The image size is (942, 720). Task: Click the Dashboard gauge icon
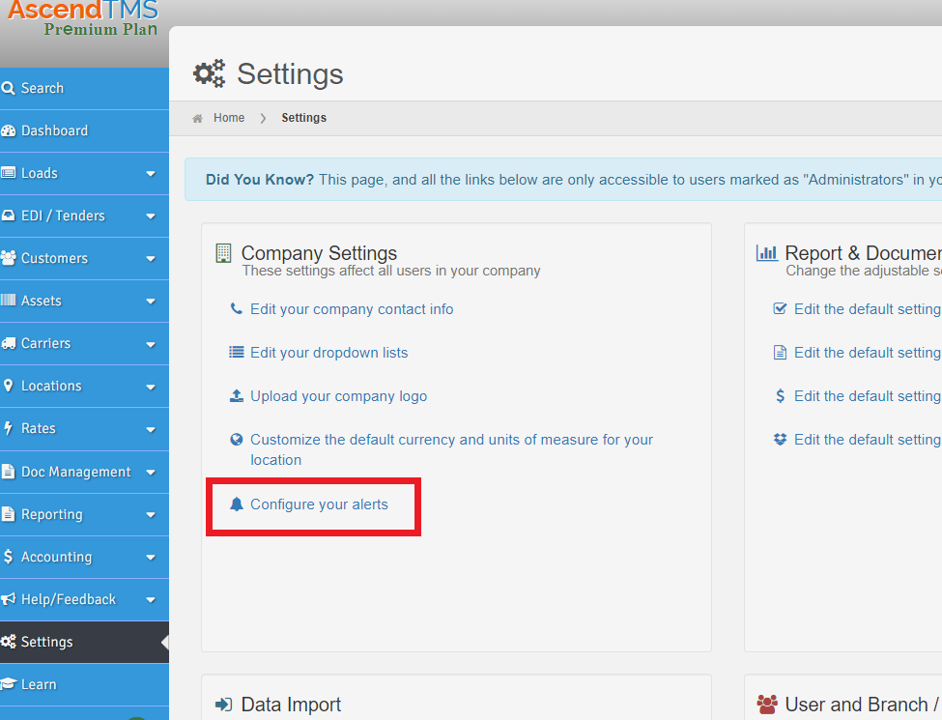coord(9,131)
